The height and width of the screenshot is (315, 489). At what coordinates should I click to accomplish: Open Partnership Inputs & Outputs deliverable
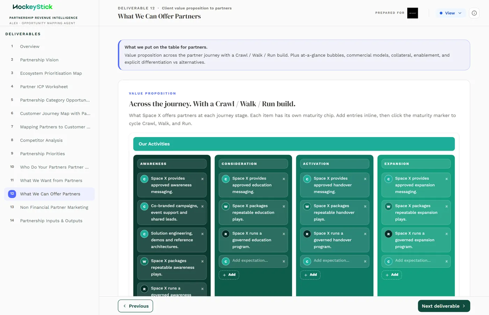coord(49,221)
